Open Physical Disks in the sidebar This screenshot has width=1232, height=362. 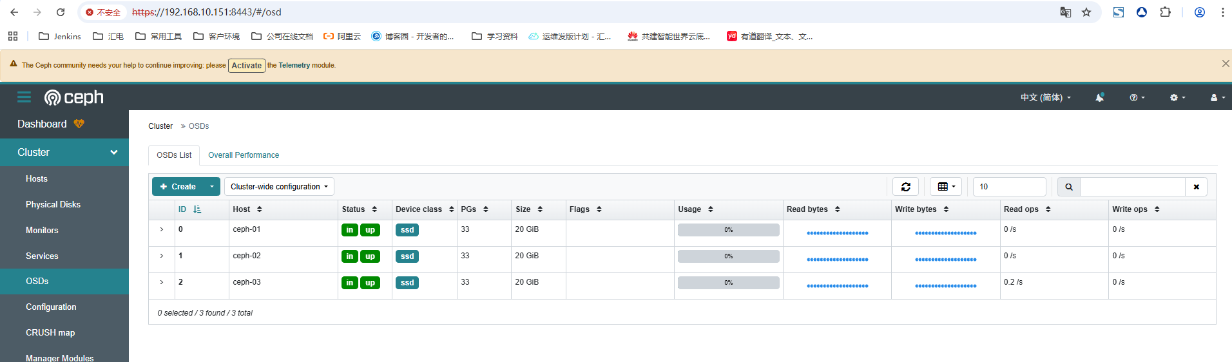(53, 205)
